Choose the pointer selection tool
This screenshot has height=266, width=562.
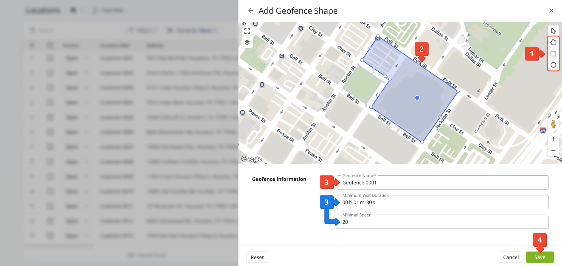(x=553, y=31)
